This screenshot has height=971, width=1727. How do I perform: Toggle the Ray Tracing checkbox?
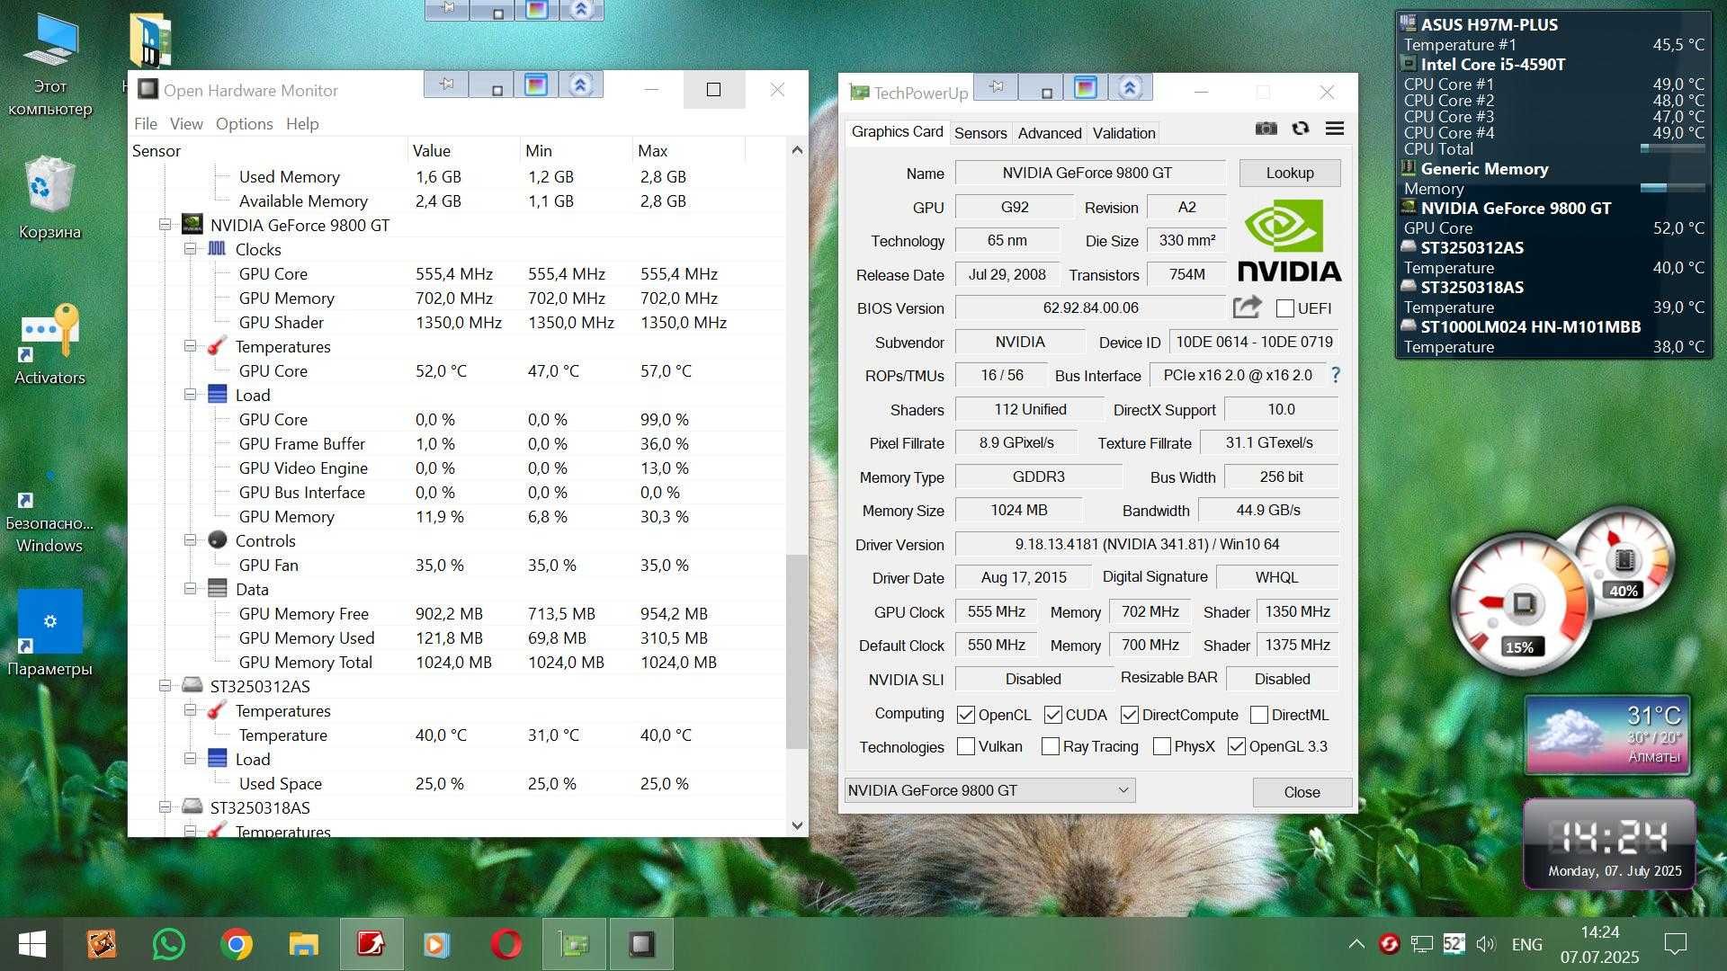click(x=1050, y=746)
